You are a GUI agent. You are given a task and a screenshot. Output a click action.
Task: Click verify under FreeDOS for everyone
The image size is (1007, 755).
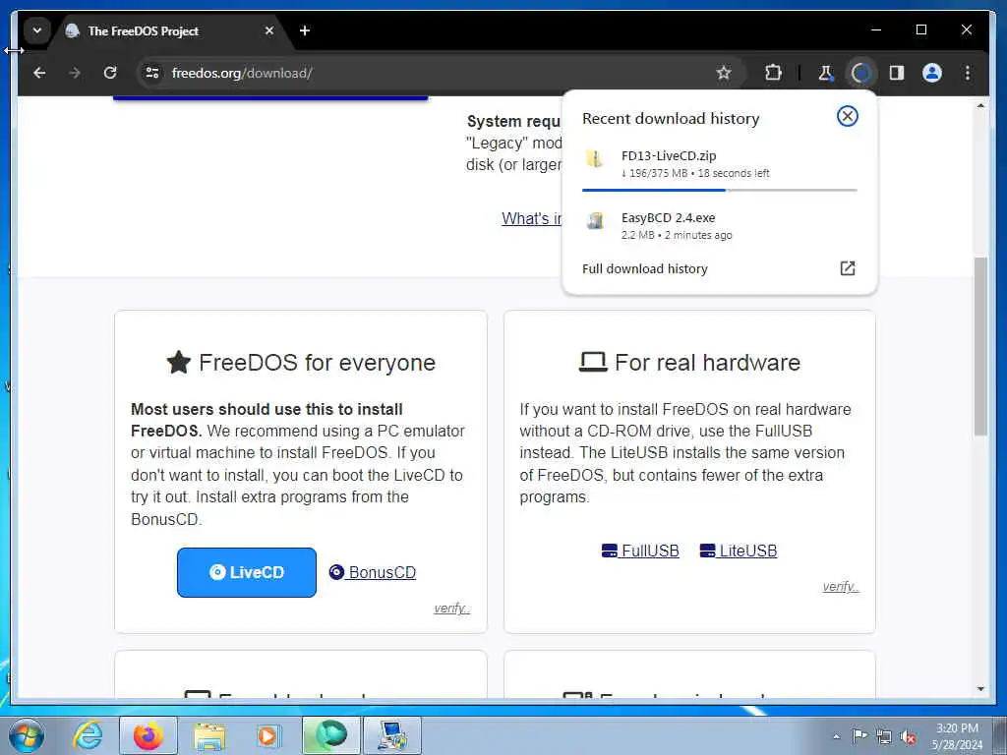[x=452, y=608]
